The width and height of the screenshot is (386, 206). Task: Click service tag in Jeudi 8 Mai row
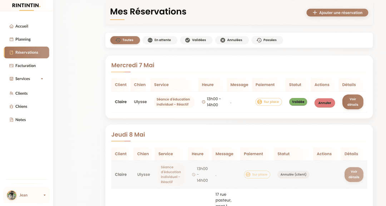[171, 175]
